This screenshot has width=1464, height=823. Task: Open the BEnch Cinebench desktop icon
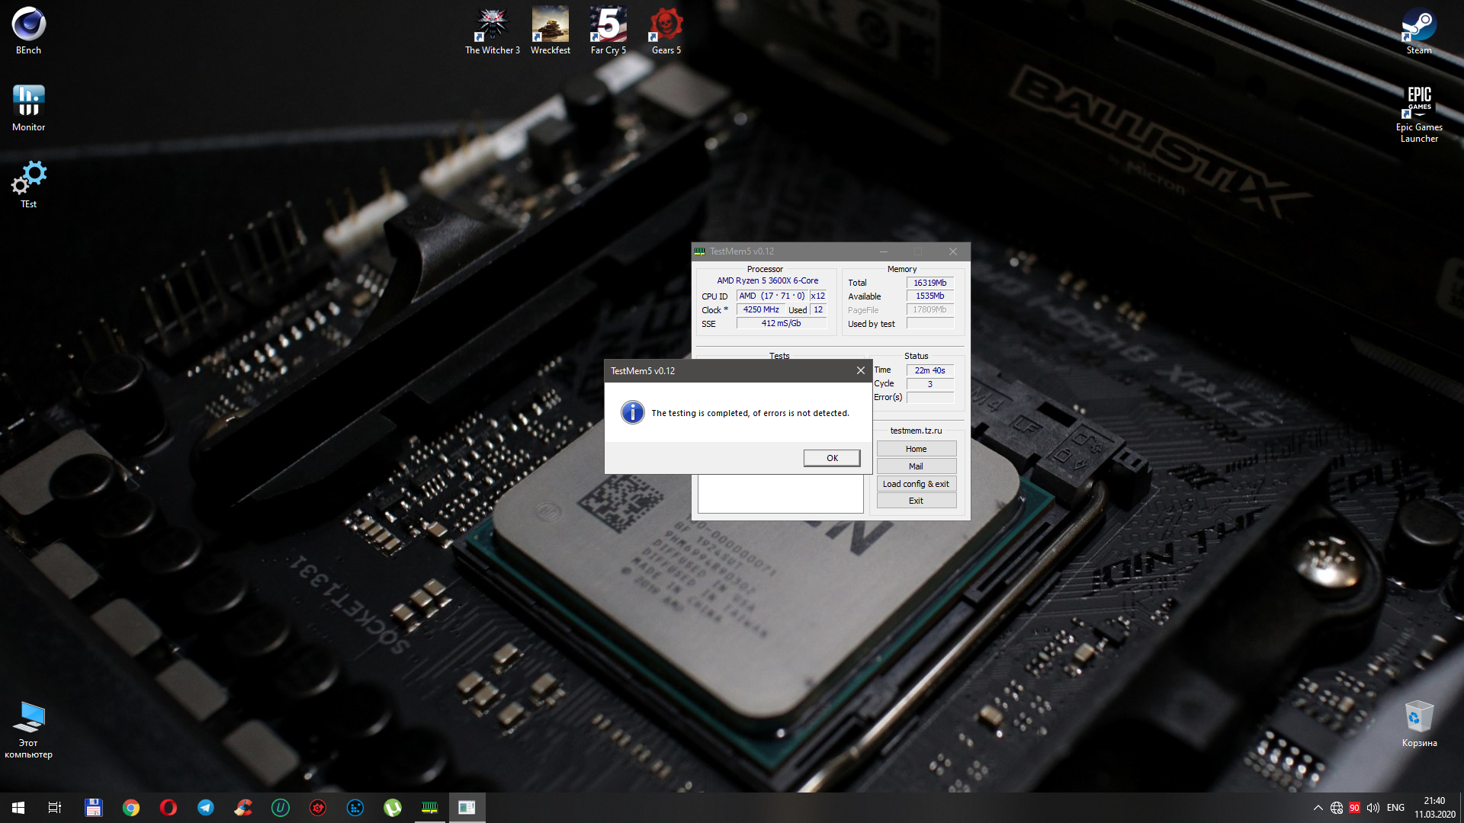(x=28, y=30)
